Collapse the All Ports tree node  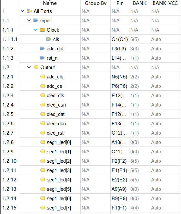(22, 11)
